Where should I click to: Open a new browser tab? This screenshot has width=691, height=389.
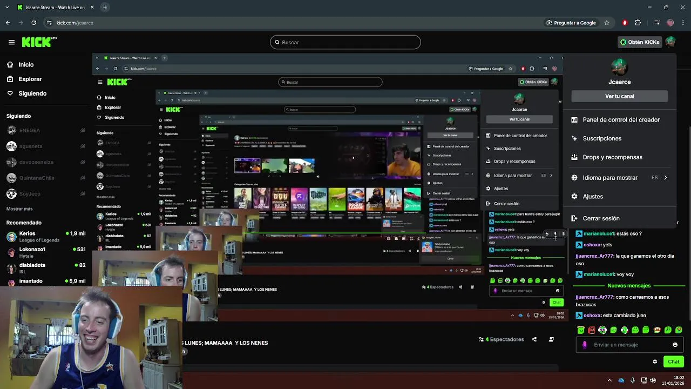pos(105,8)
